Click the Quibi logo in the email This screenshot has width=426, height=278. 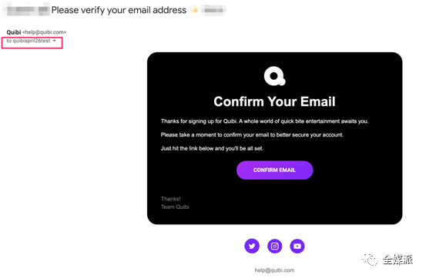pyautogui.click(x=275, y=76)
